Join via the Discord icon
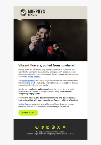This screenshot has width=101, height=145. coord(64,127)
